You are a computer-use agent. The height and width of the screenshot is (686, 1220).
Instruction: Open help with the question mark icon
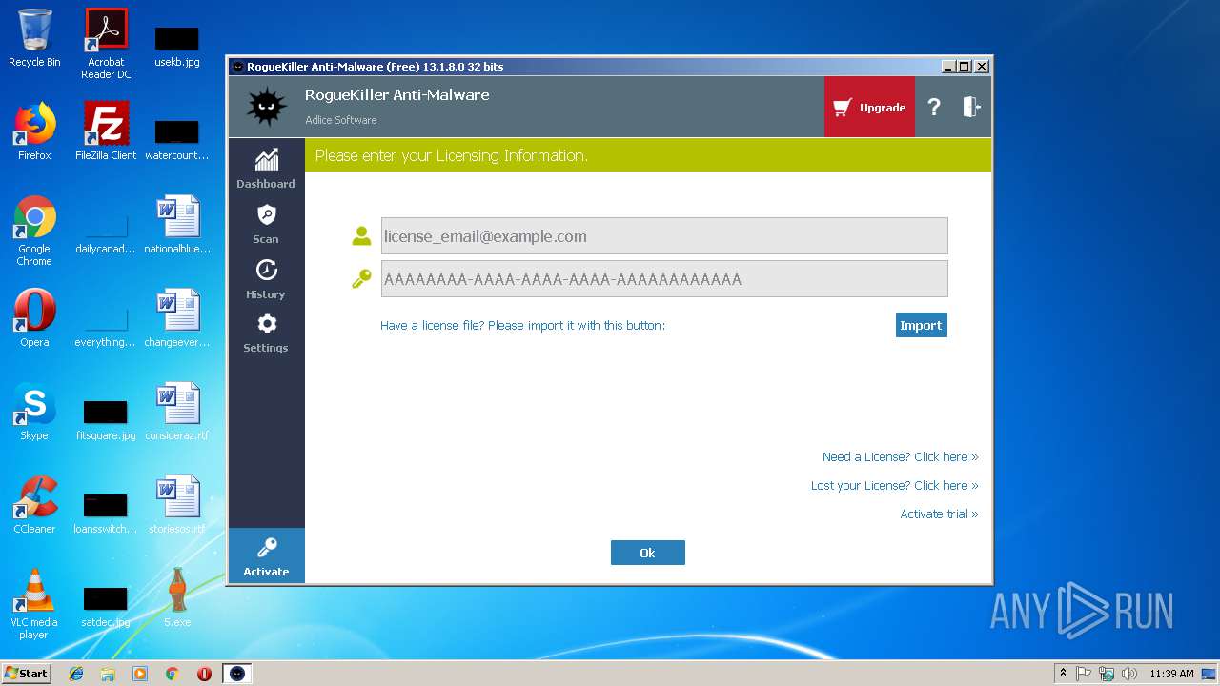click(x=934, y=108)
